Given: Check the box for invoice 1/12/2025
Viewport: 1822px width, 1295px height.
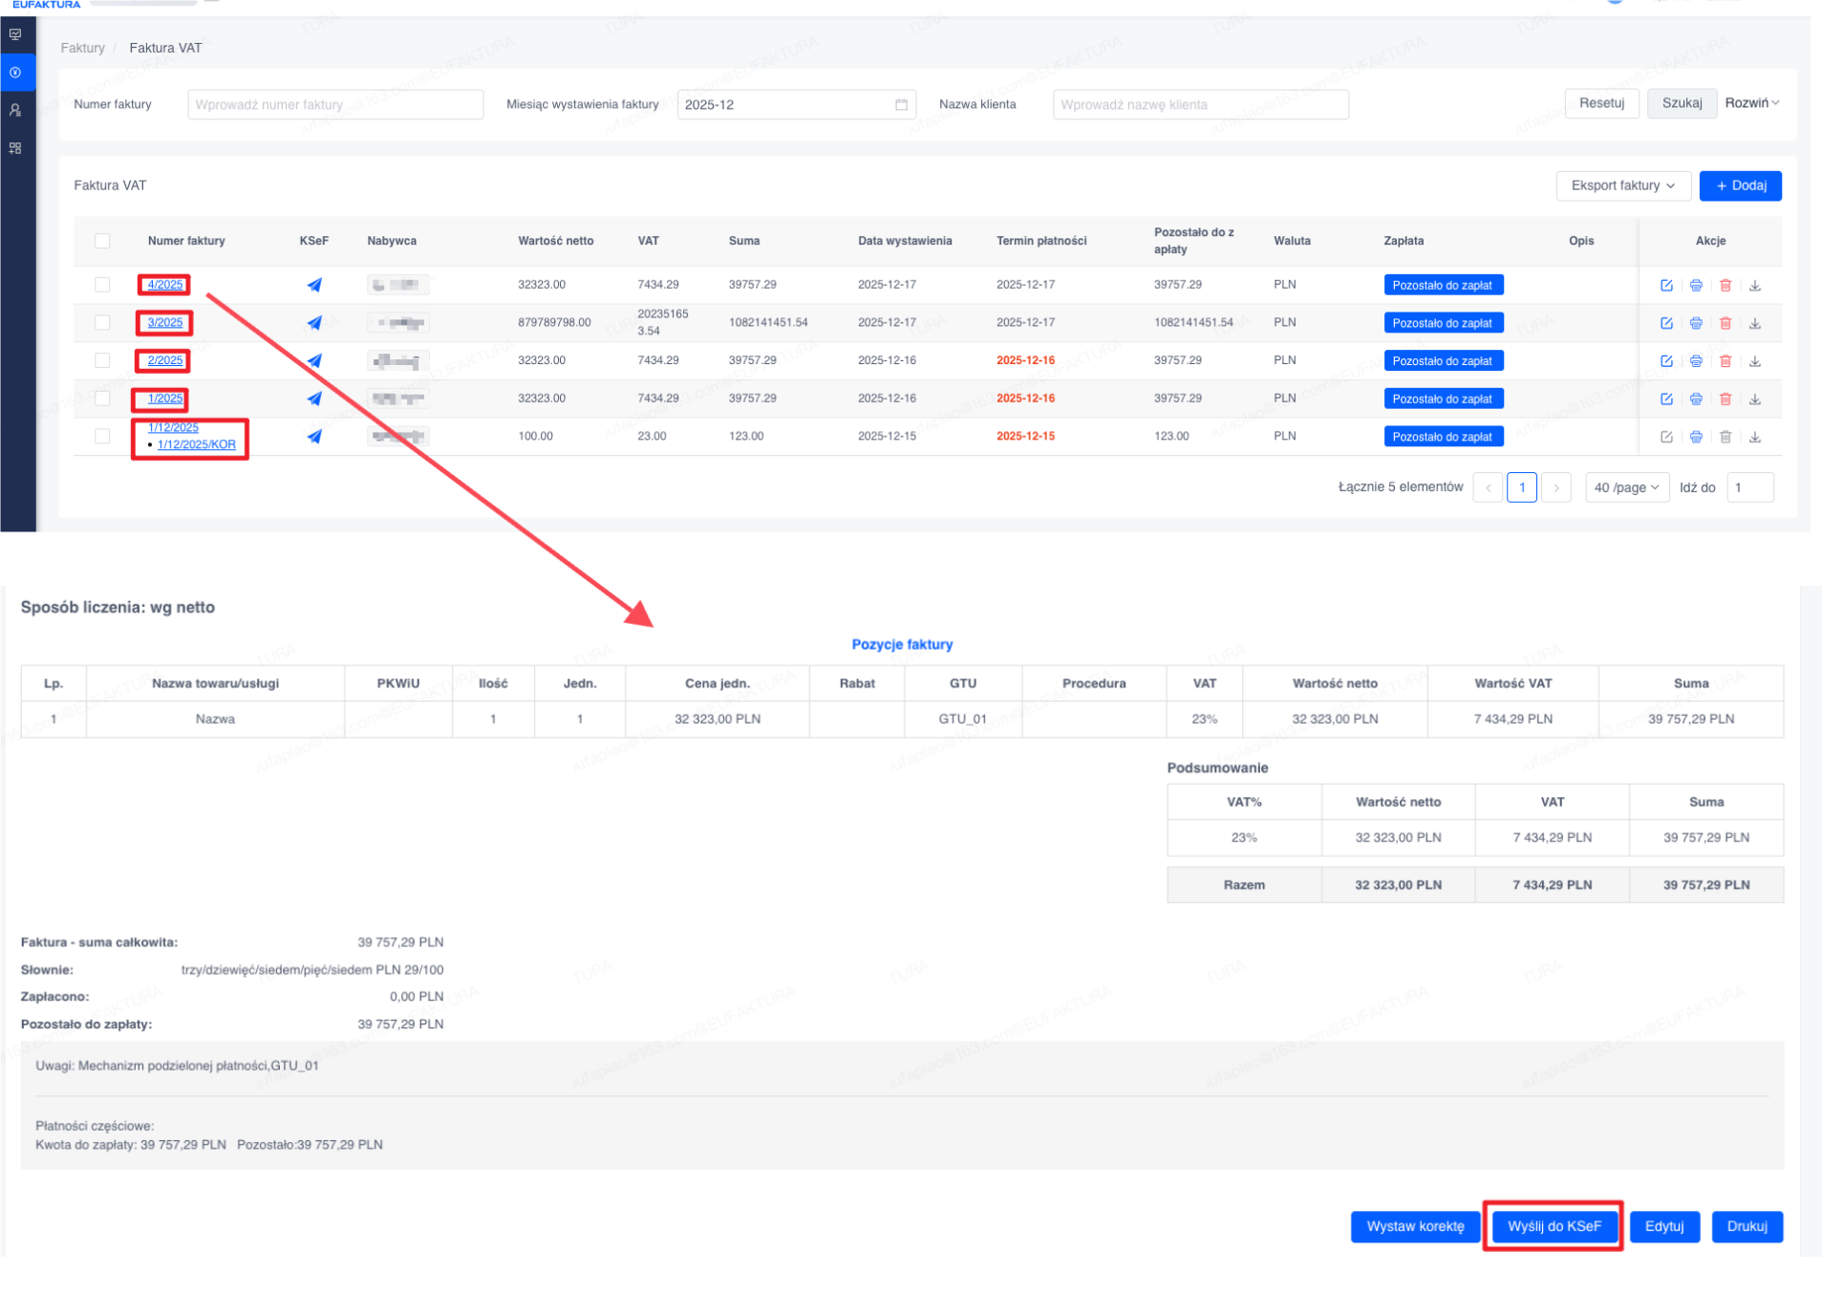Looking at the screenshot, I should tap(102, 436).
